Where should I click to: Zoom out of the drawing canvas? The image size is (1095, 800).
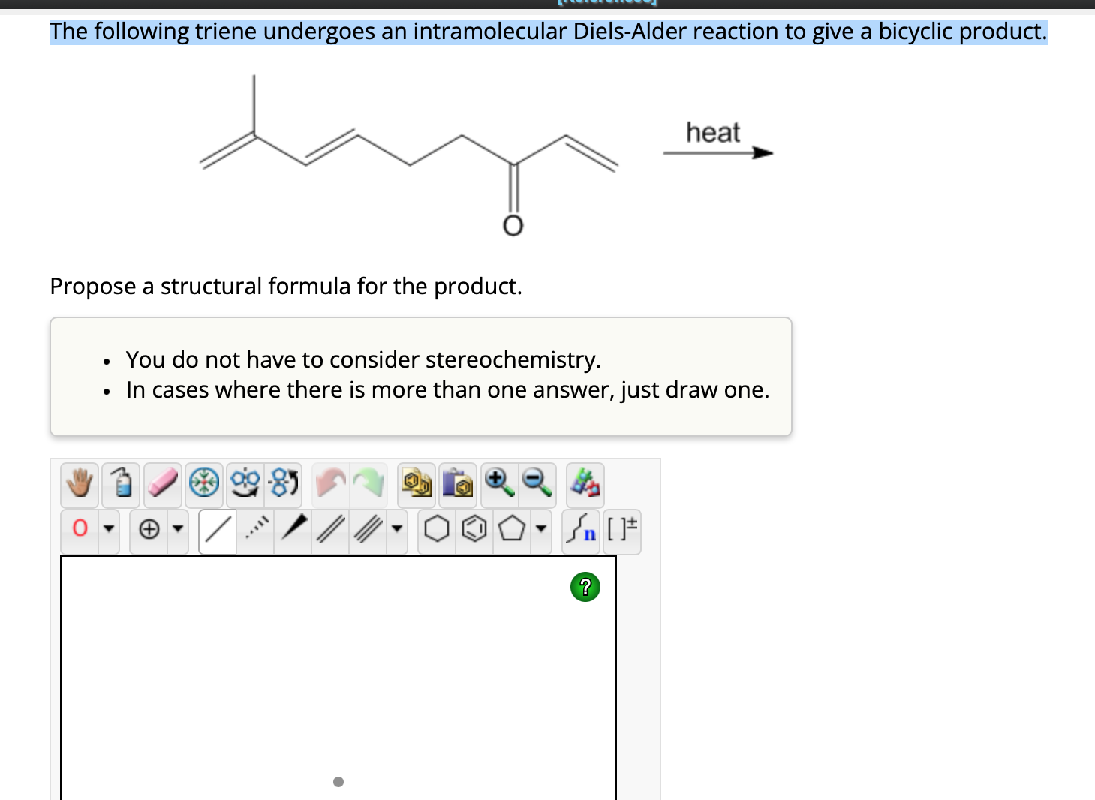pos(534,483)
